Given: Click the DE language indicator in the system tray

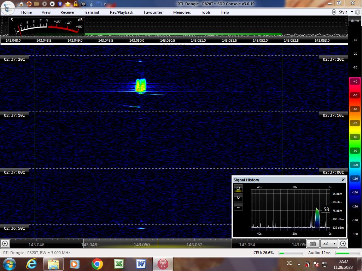Looking at the screenshot, I should [289, 263].
